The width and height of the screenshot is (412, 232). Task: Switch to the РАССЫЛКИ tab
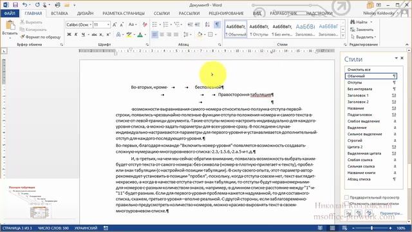tap(189, 13)
